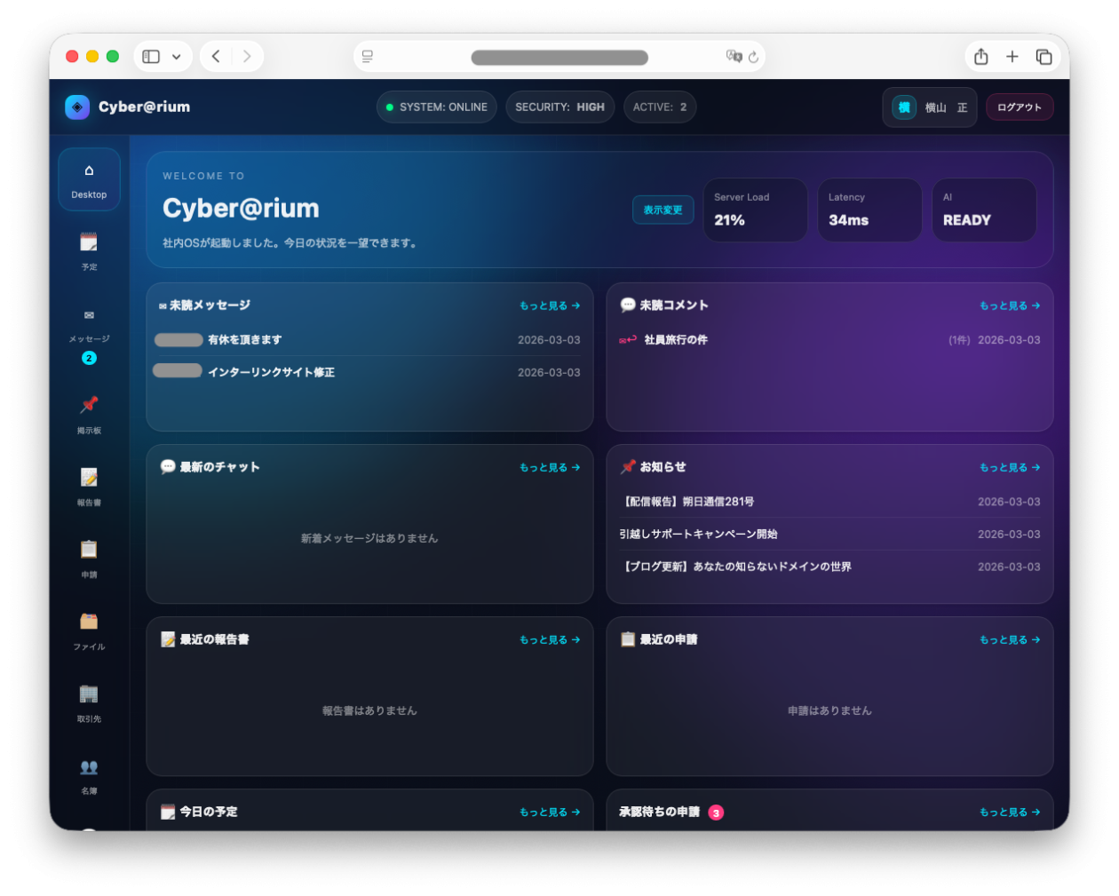Open the メッセージ envelope icon in sidebar

(89, 316)
